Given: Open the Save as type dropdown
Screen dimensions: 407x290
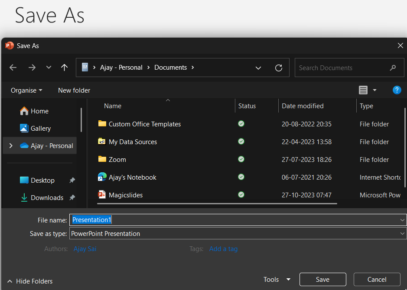Looking at the screenshot, I should point(402,234).
